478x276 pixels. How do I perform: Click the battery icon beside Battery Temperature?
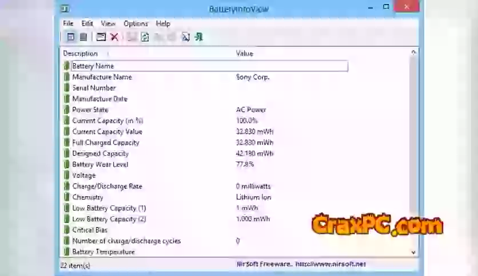point(66,251)
